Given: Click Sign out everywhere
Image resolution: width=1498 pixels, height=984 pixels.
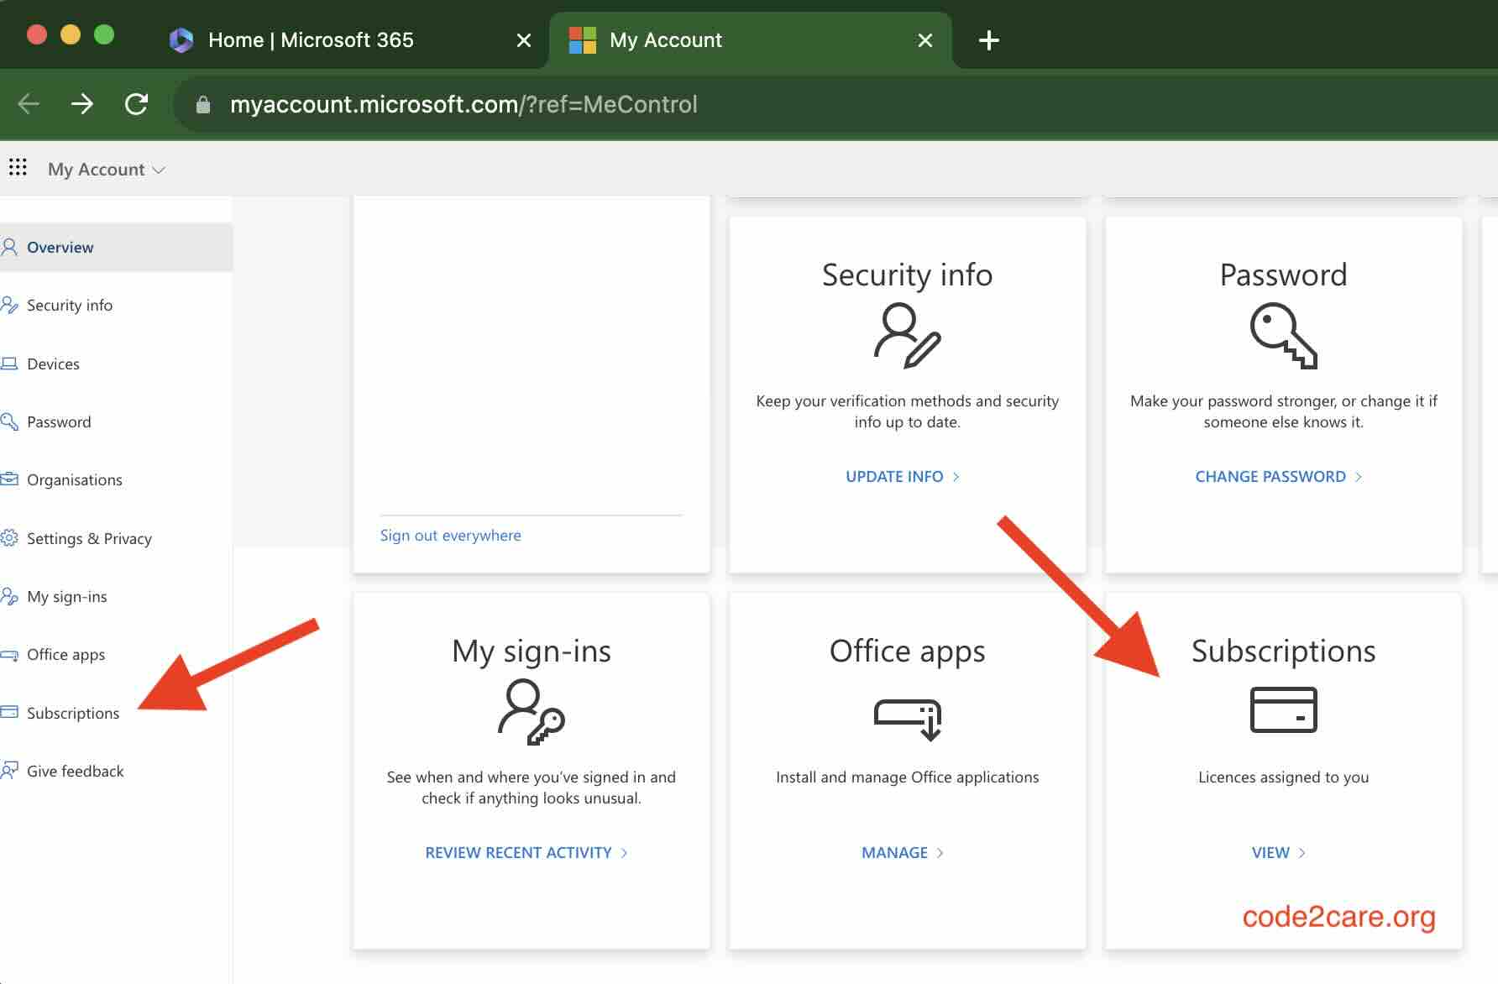Looking at the screenshot, I should click(450, 535).
